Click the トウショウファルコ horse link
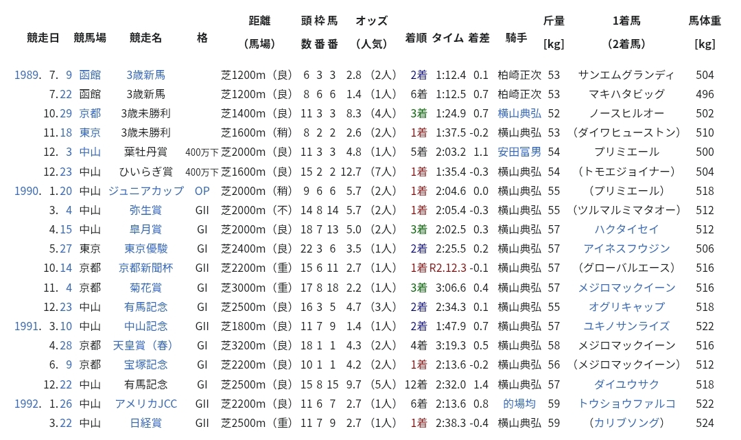This screenshot has height=440, width=741. click(626, 404)
